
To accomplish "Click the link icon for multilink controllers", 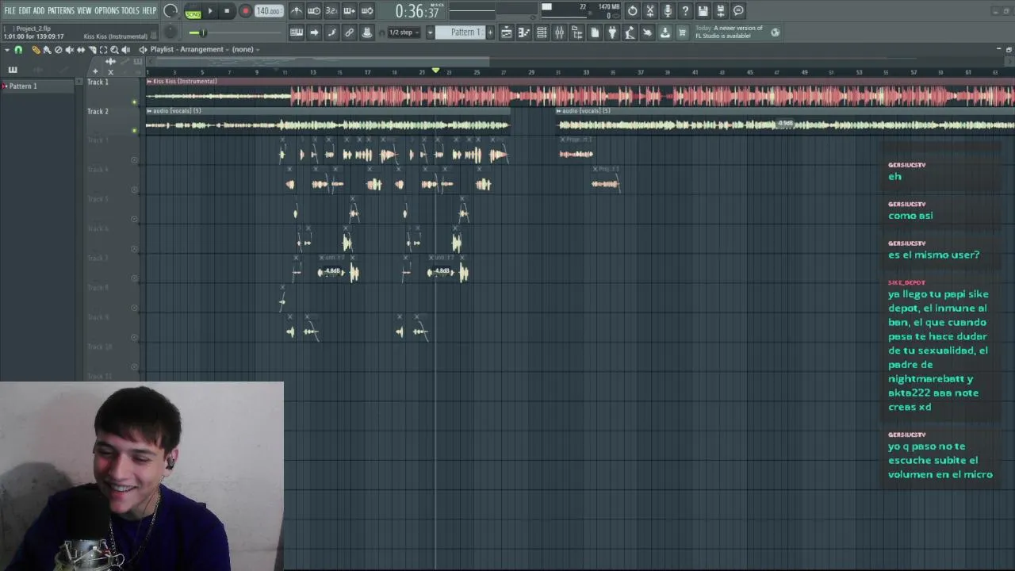I will click(349, 33).
